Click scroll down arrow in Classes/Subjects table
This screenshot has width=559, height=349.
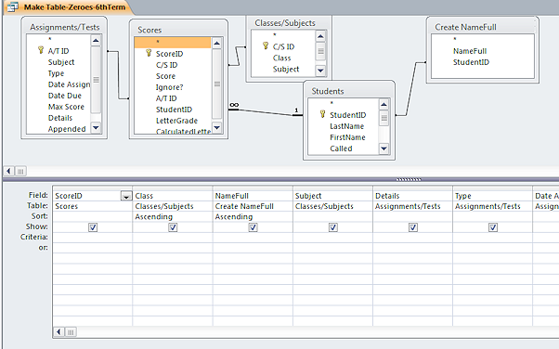(320, 71)
